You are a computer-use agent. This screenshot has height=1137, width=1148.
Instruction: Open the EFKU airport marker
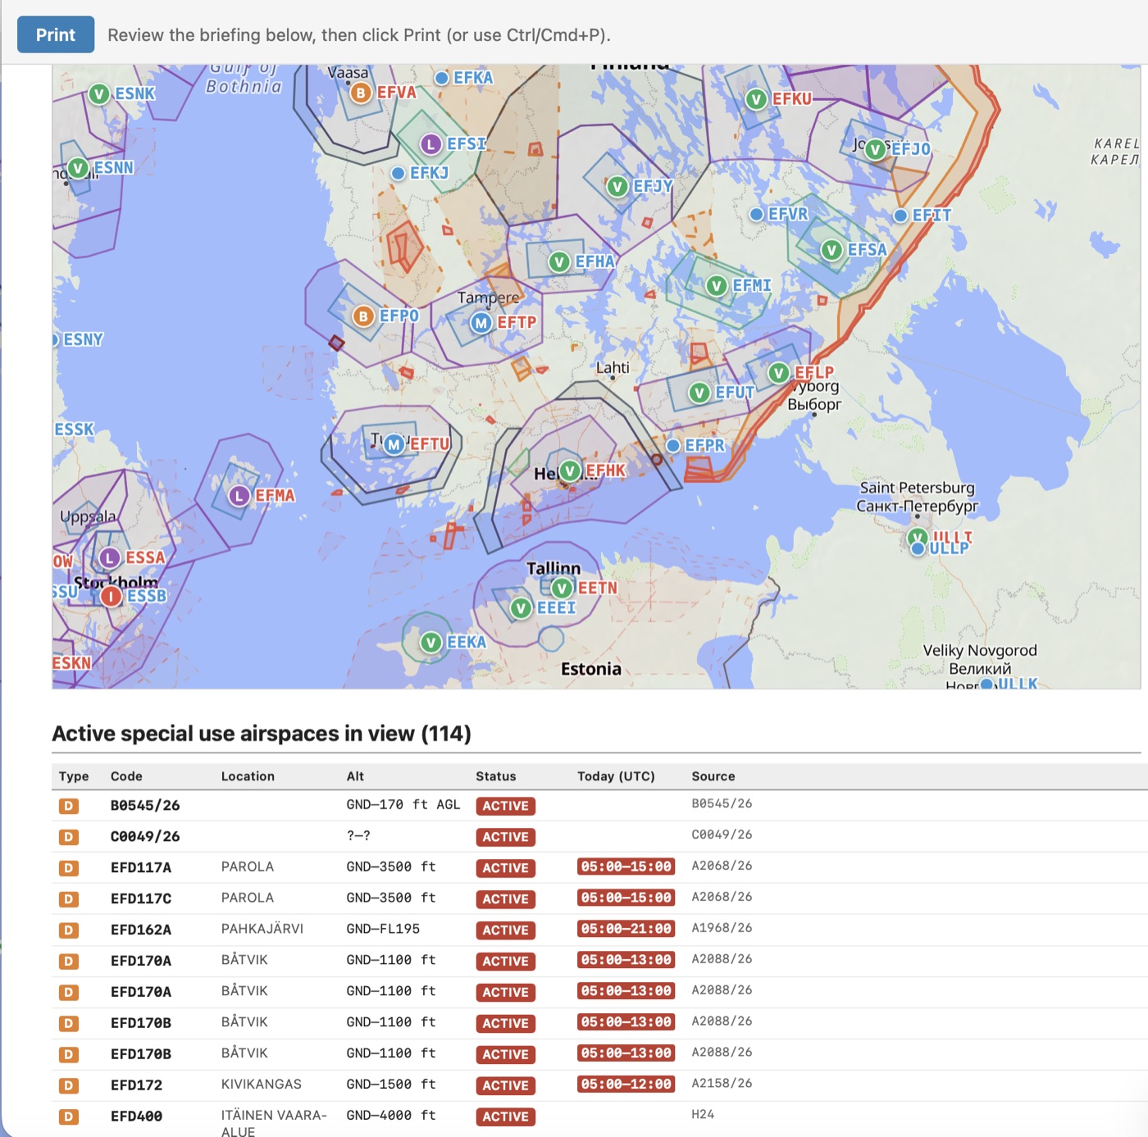pos(756,99)
